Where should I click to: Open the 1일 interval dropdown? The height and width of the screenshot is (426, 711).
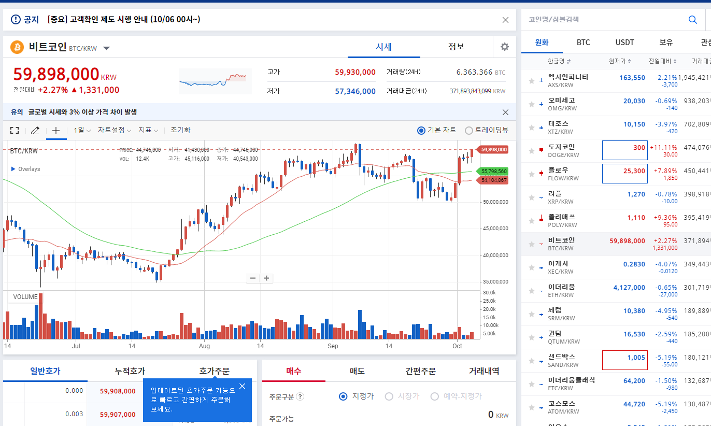click(x=82, y=130)
